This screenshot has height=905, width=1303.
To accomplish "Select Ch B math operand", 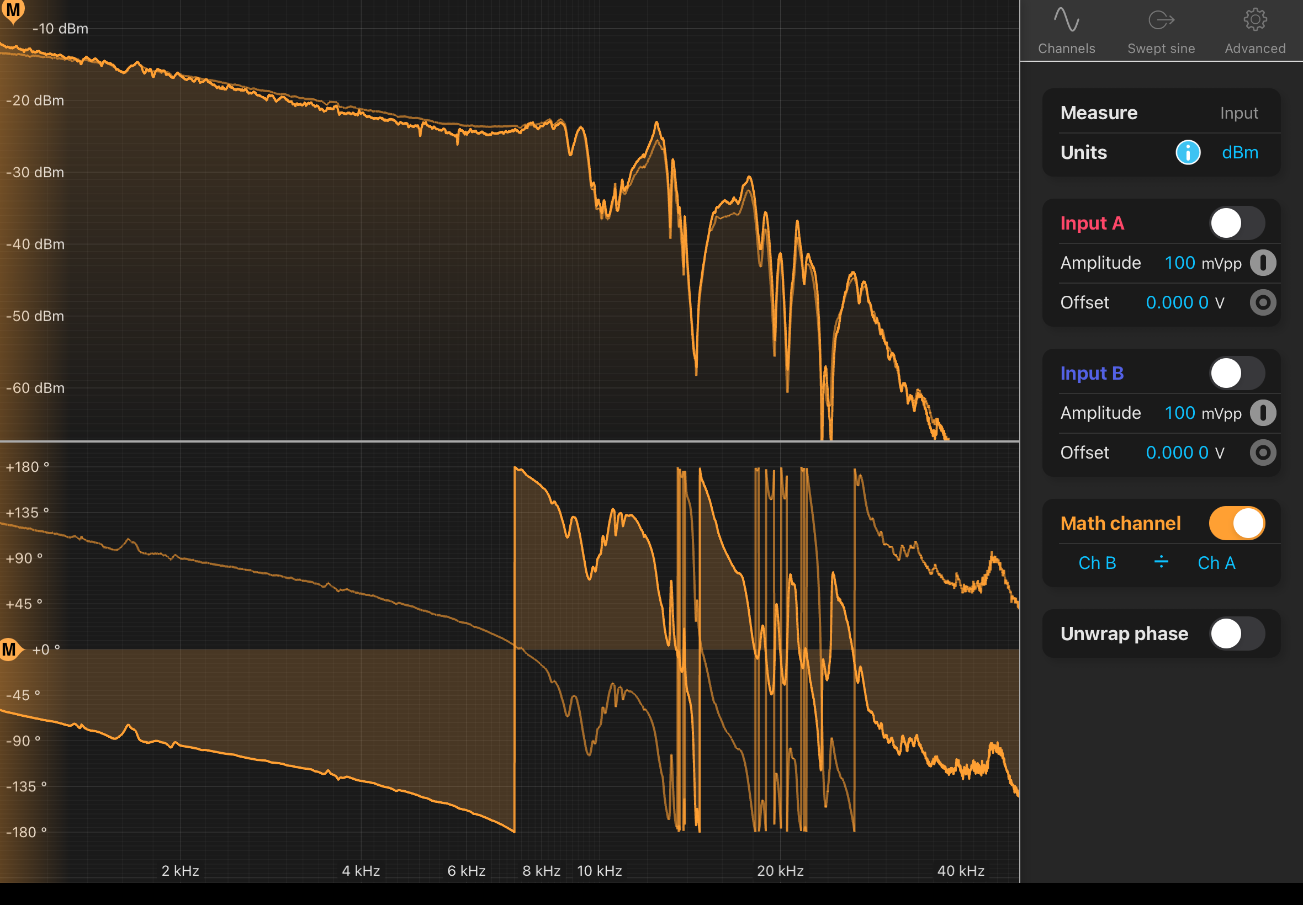I will click(1097, 563).
